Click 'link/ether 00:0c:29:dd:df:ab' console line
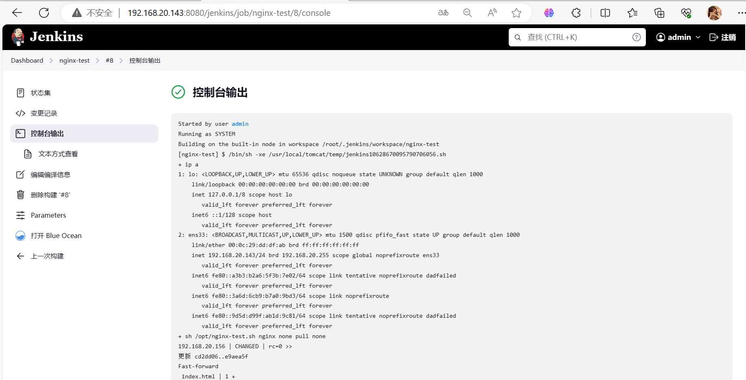 [x=276, y=245]
